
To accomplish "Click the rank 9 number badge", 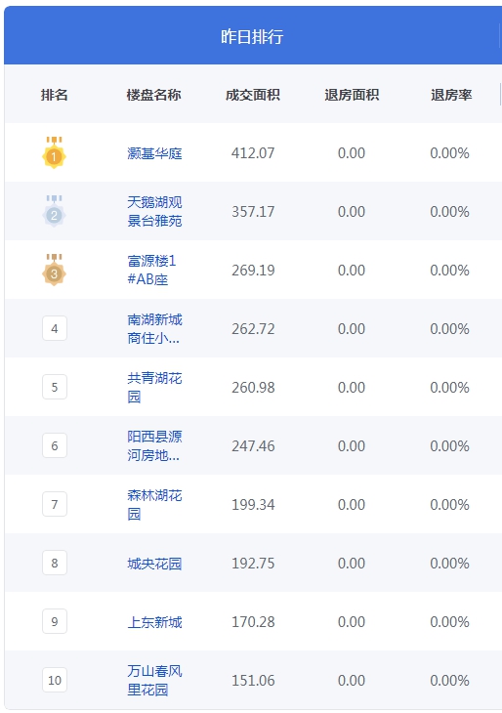I will pos(55,621).
